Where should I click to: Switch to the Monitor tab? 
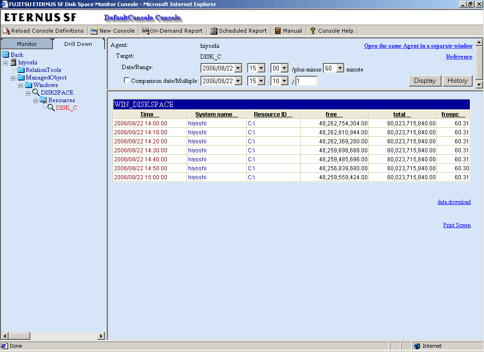click(27, 44)
